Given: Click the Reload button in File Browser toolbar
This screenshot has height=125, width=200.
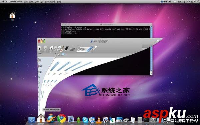Looking at the screenshot, I should pyautogui.click(x=59, y=49).
